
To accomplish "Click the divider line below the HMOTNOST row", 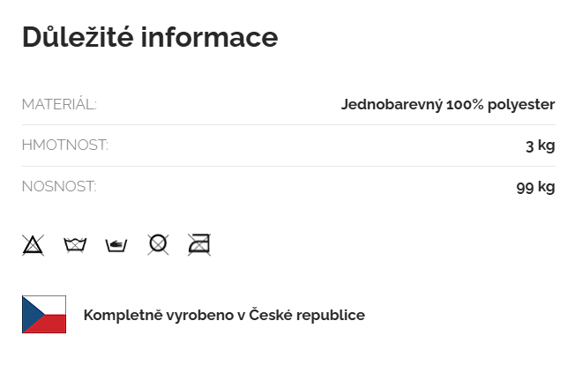I will click(288, 166).
